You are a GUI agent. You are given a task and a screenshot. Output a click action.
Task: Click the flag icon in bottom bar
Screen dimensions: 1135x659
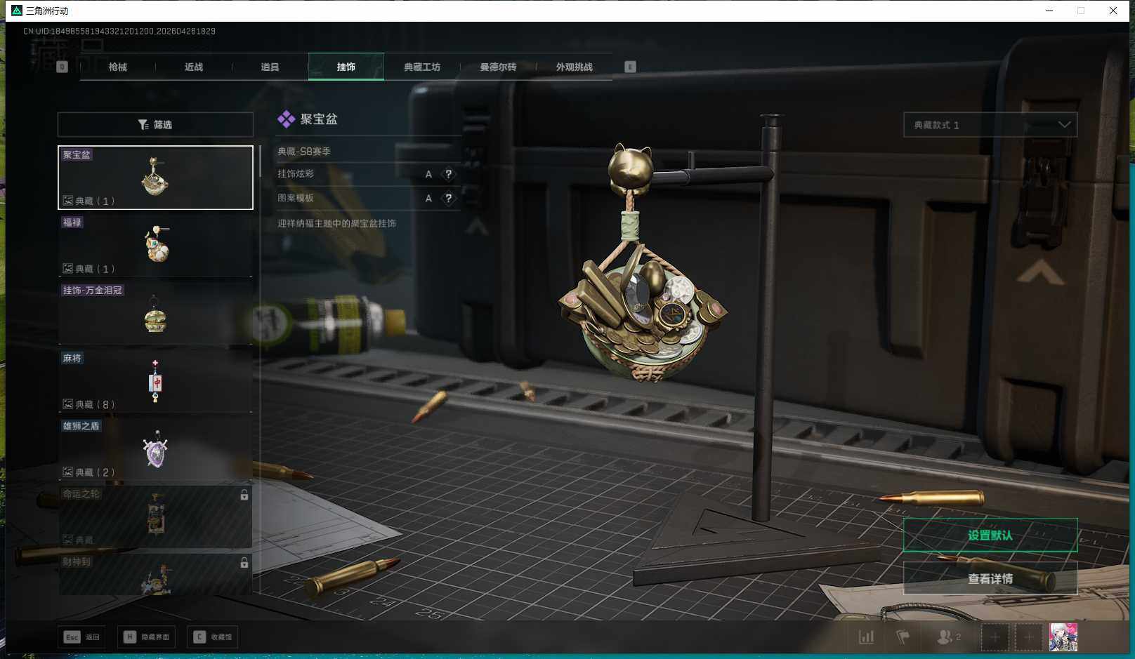(903, 637)
